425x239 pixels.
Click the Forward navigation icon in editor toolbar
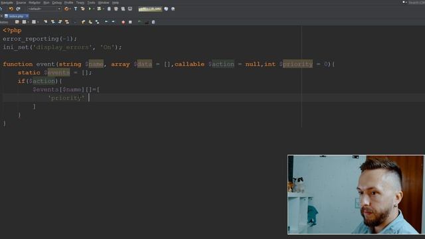coord(34,22)
